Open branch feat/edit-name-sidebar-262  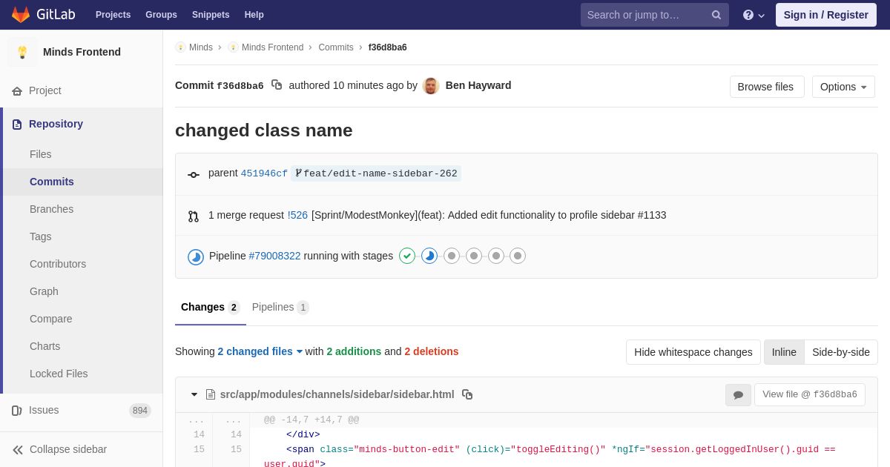376,173
